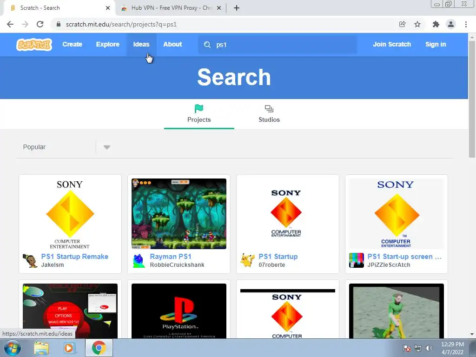Open the PS1 Startup Remake project link
The height and width of the screenshot is (357, 476).
75,257
